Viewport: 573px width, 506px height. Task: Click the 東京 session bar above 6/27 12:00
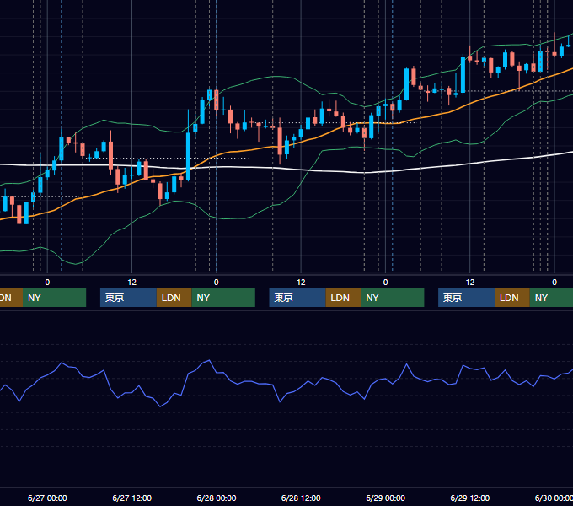(x=128, y=298)
